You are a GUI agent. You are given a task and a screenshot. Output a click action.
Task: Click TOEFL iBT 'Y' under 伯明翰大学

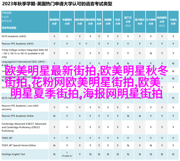pos(108,138)
